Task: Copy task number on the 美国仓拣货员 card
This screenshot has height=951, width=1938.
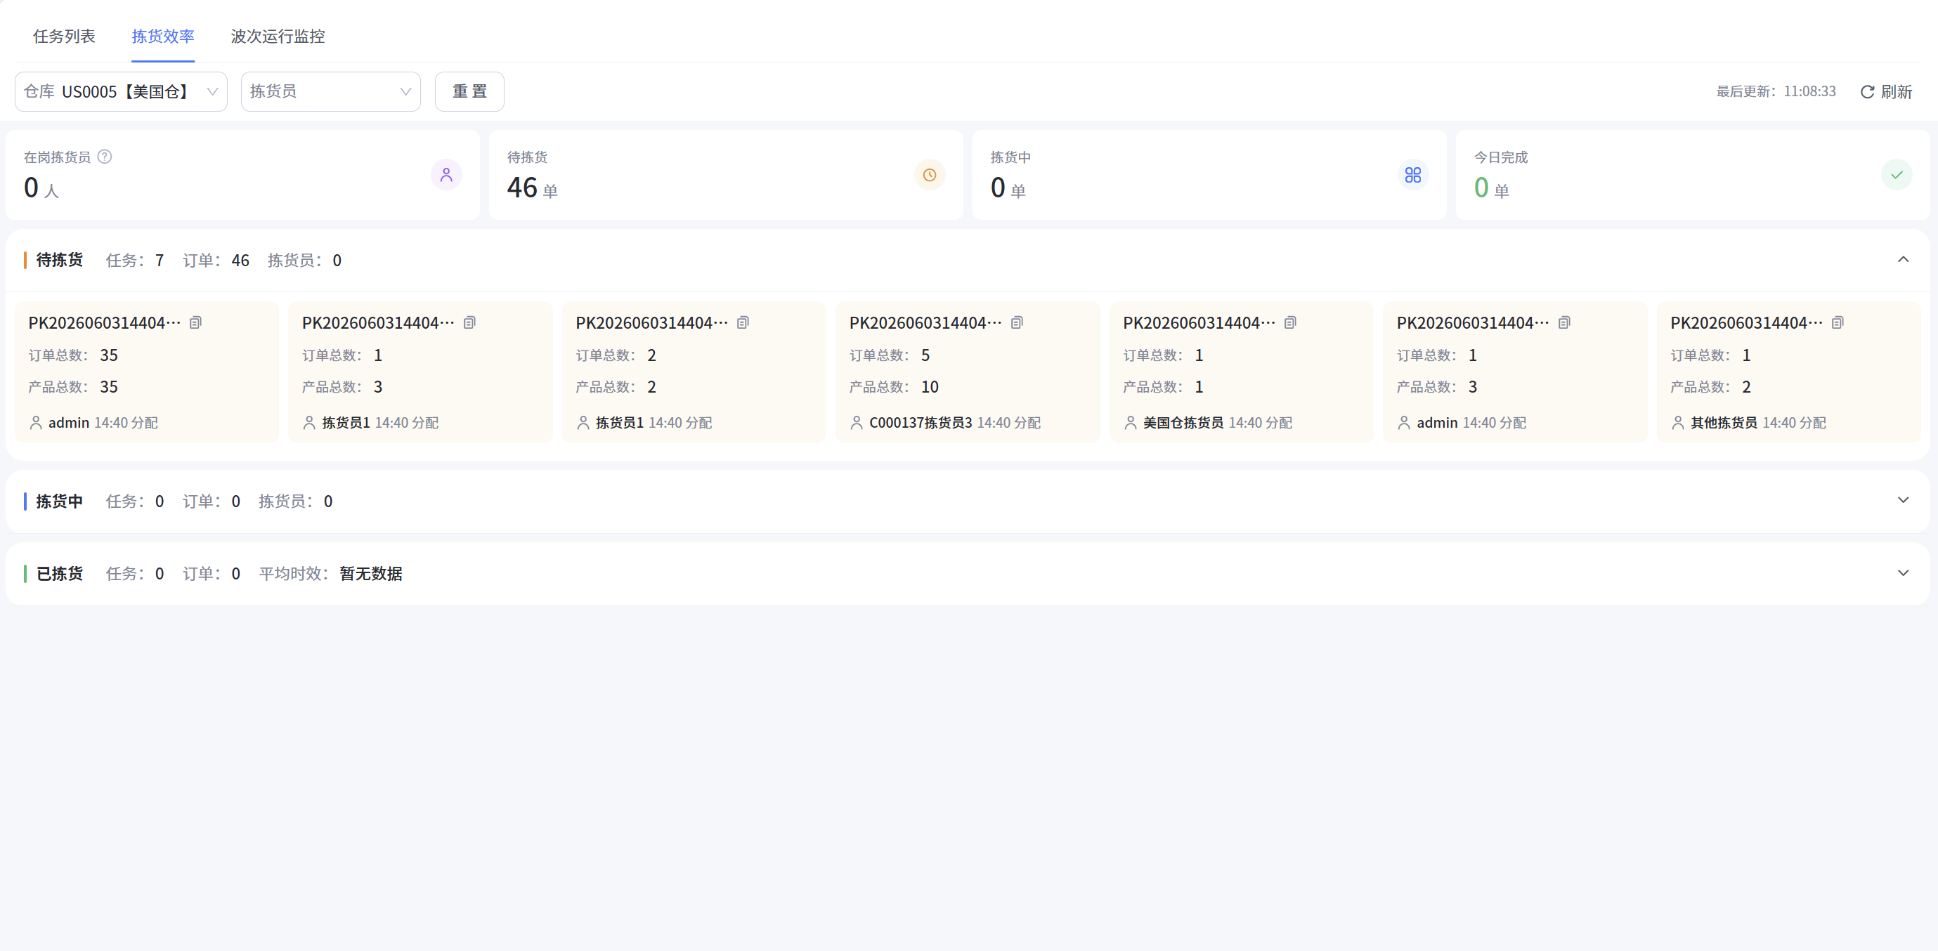Action: pyautogui.click(x=1290, y=322)
